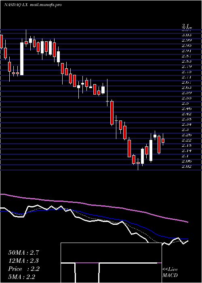Screen dimensions: 202x283
Task: Click the 2.1 price axis label
Action: pos(185,156)
